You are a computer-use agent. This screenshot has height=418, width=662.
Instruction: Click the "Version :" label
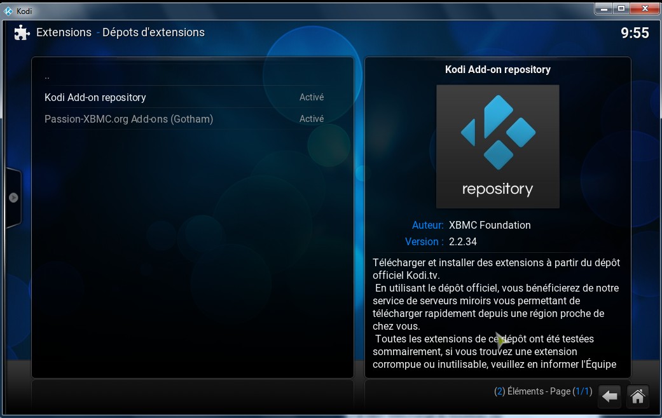coord(424,241)
